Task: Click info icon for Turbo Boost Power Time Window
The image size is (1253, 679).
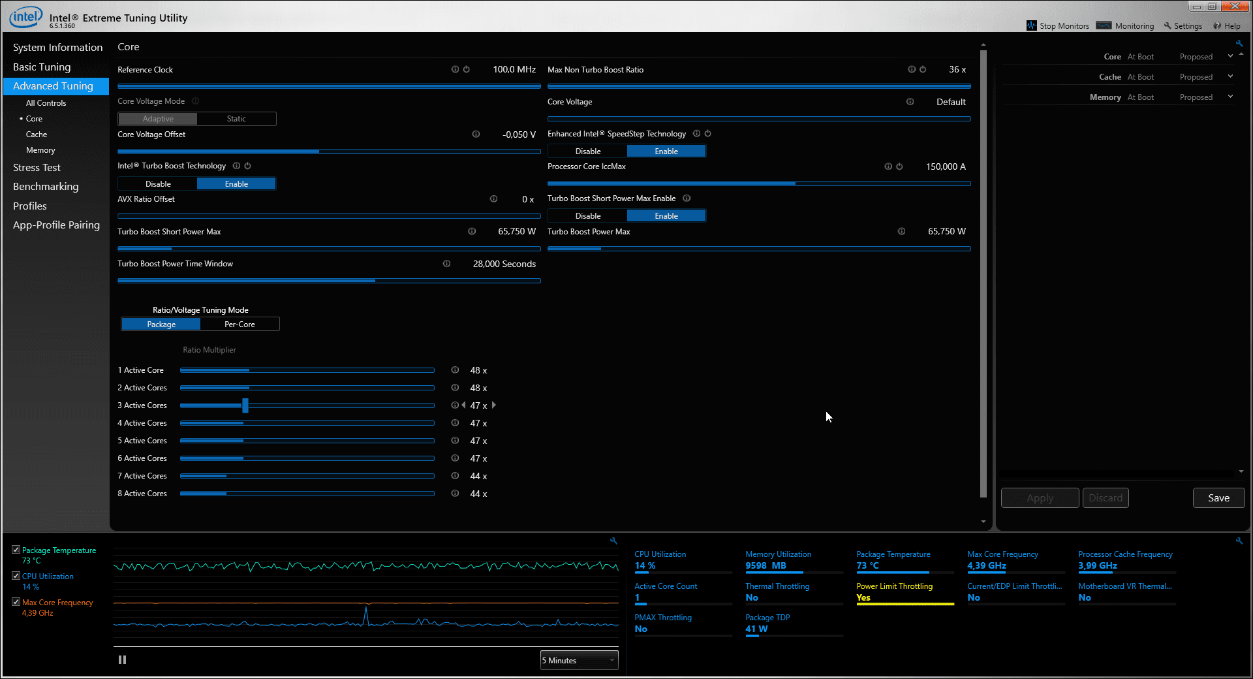Action: (x=446, y=264)
